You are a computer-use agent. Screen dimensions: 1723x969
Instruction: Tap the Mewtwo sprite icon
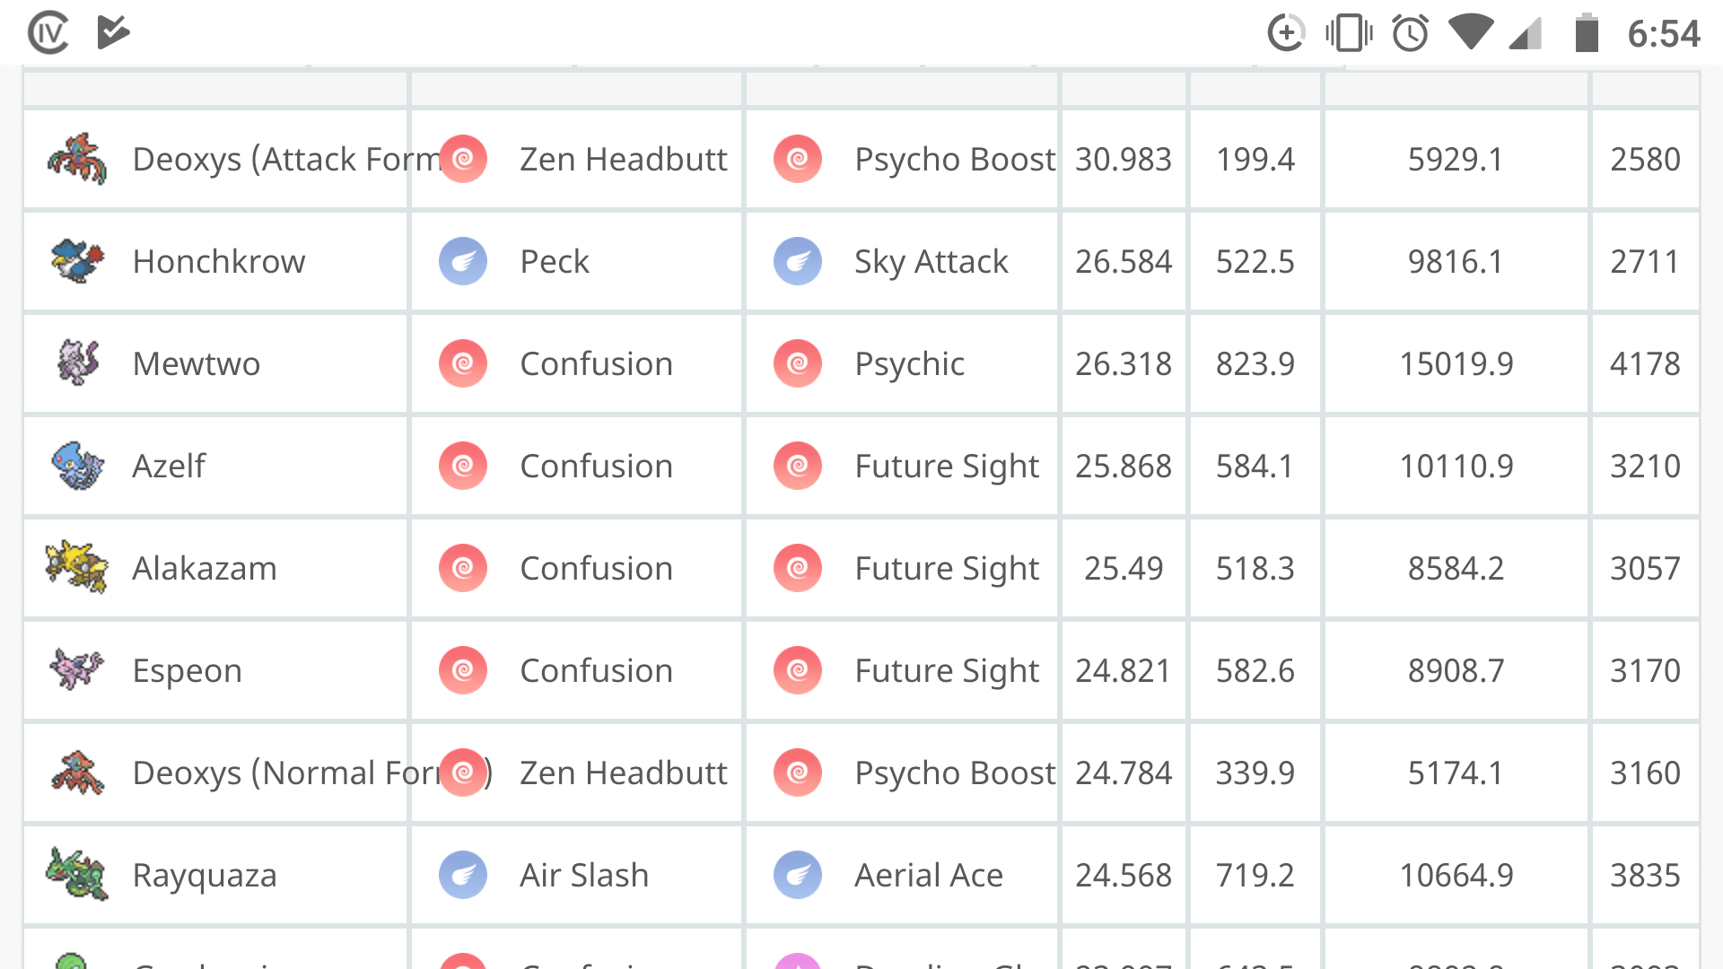pyautogui.click(x=77, y=363)
